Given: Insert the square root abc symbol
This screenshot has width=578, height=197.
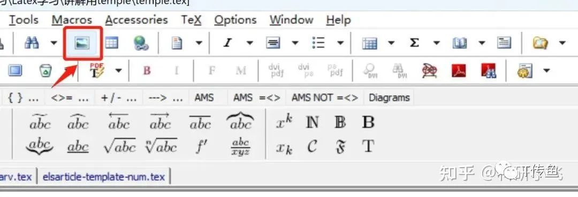Looking at the screenshot, I should tap(119, 147).
